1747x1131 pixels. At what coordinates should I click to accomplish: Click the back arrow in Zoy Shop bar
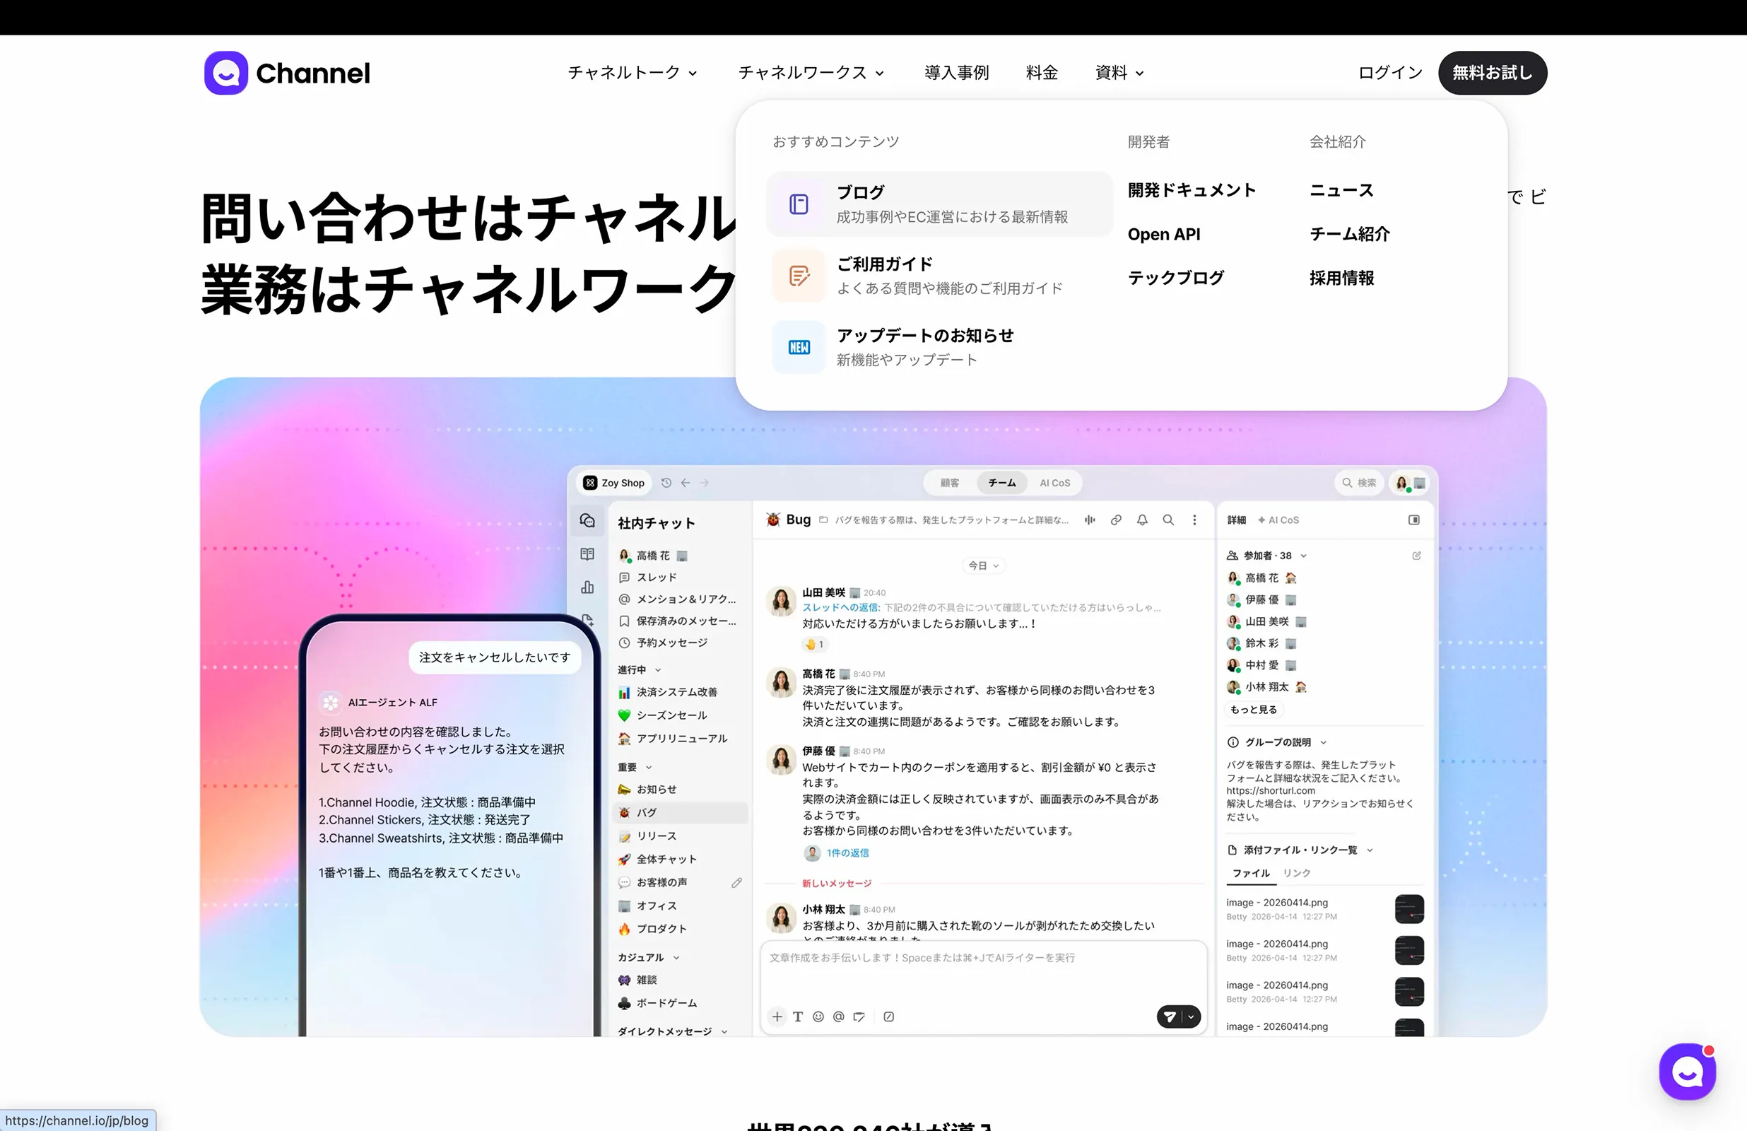coord(686,483)
